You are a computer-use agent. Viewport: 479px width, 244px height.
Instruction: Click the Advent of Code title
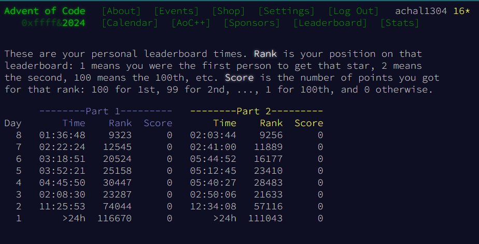click(45, 11)
